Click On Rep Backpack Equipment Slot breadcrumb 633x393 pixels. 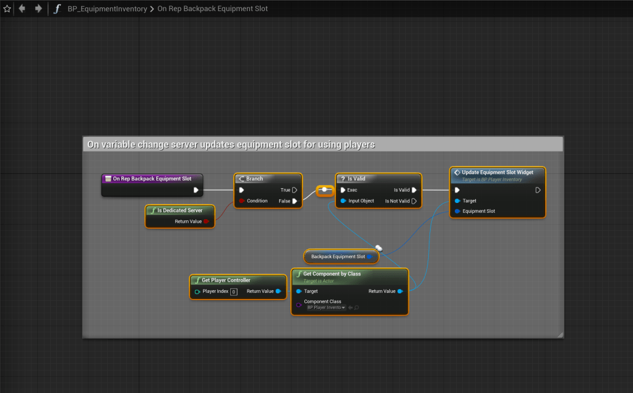[x=213, y=9]
